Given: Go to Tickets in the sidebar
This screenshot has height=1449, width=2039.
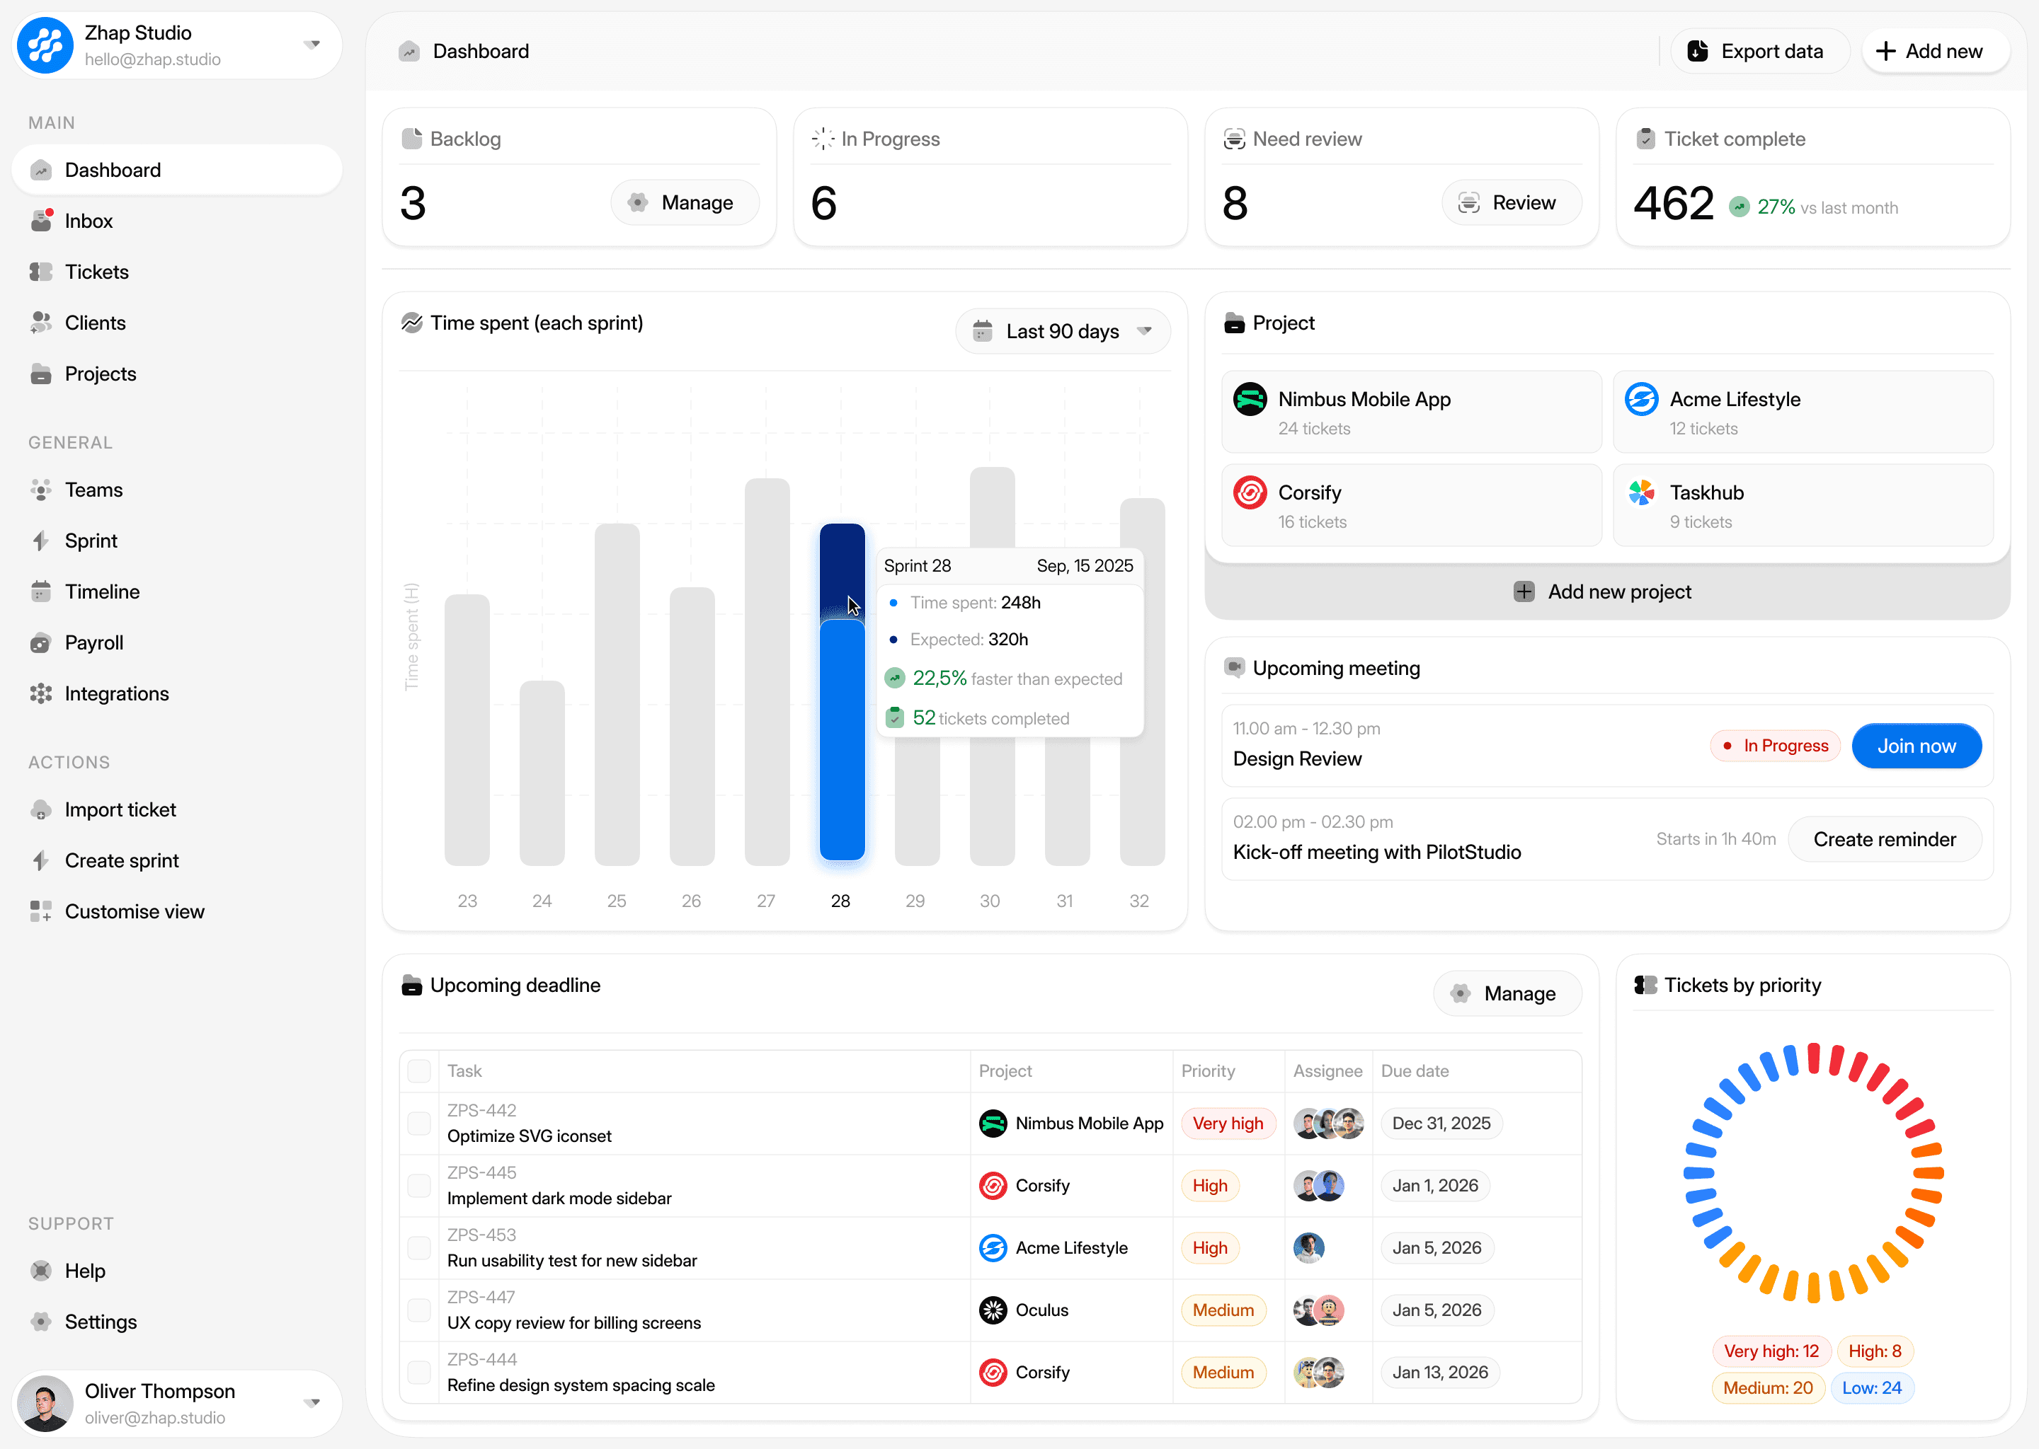Looking at the screenshot, I should pos(96,271).
